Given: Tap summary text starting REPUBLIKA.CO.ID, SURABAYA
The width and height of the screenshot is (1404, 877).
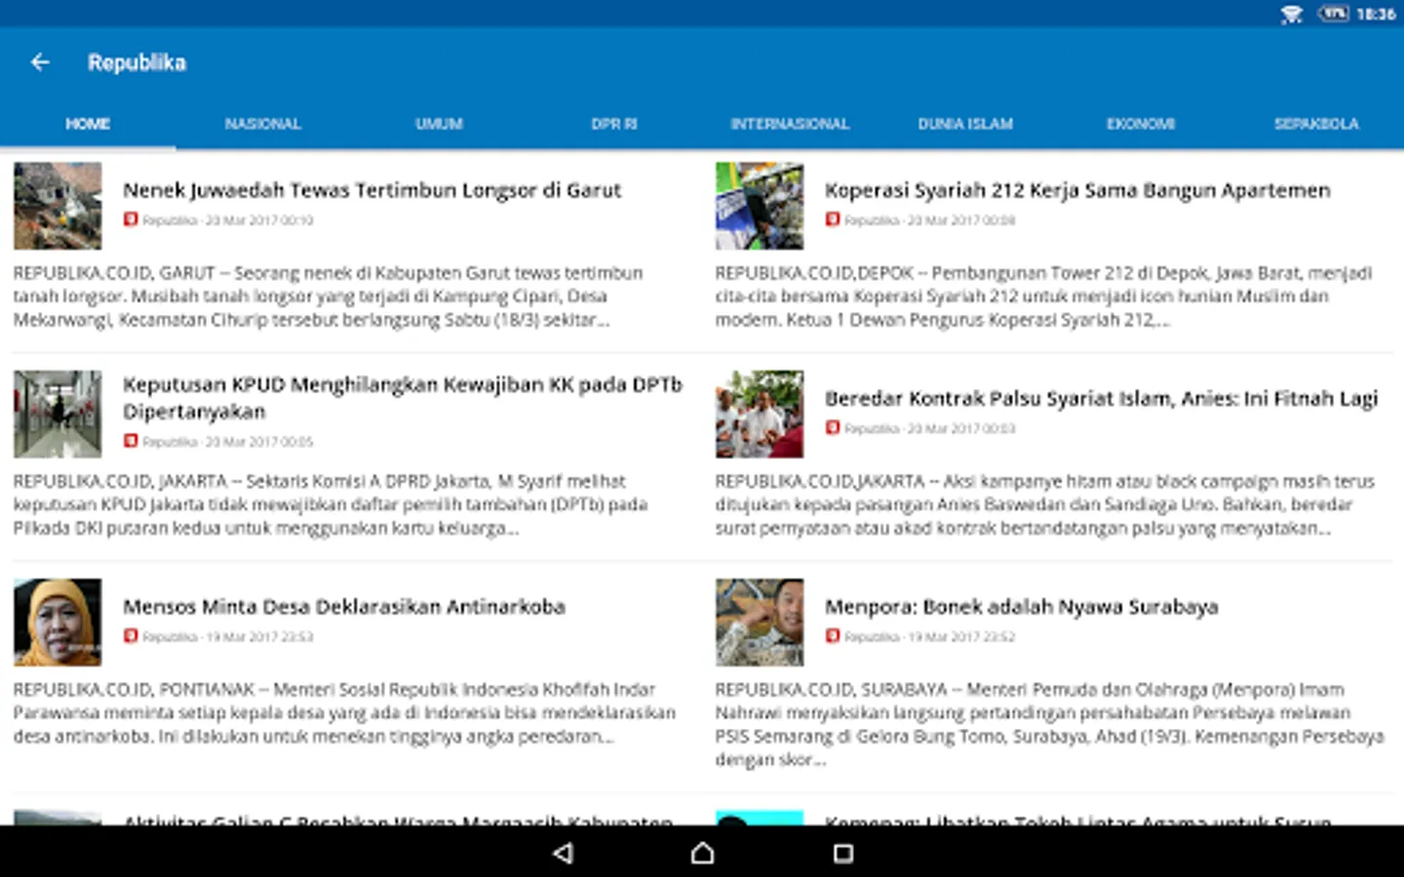Looking at the screenshot, I should (x=1050, y=725).
